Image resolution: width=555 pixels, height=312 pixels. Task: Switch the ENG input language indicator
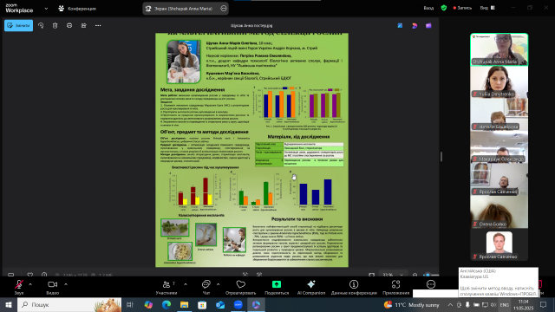pyautogui.click(x=505, y=304)
